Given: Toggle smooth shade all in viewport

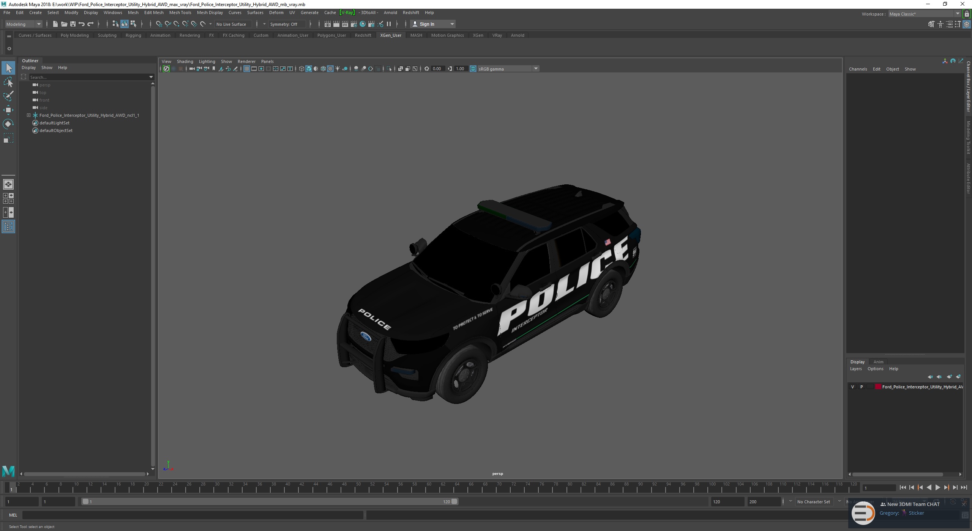Looking at the screenshot, I should click(x=309, y=69).
